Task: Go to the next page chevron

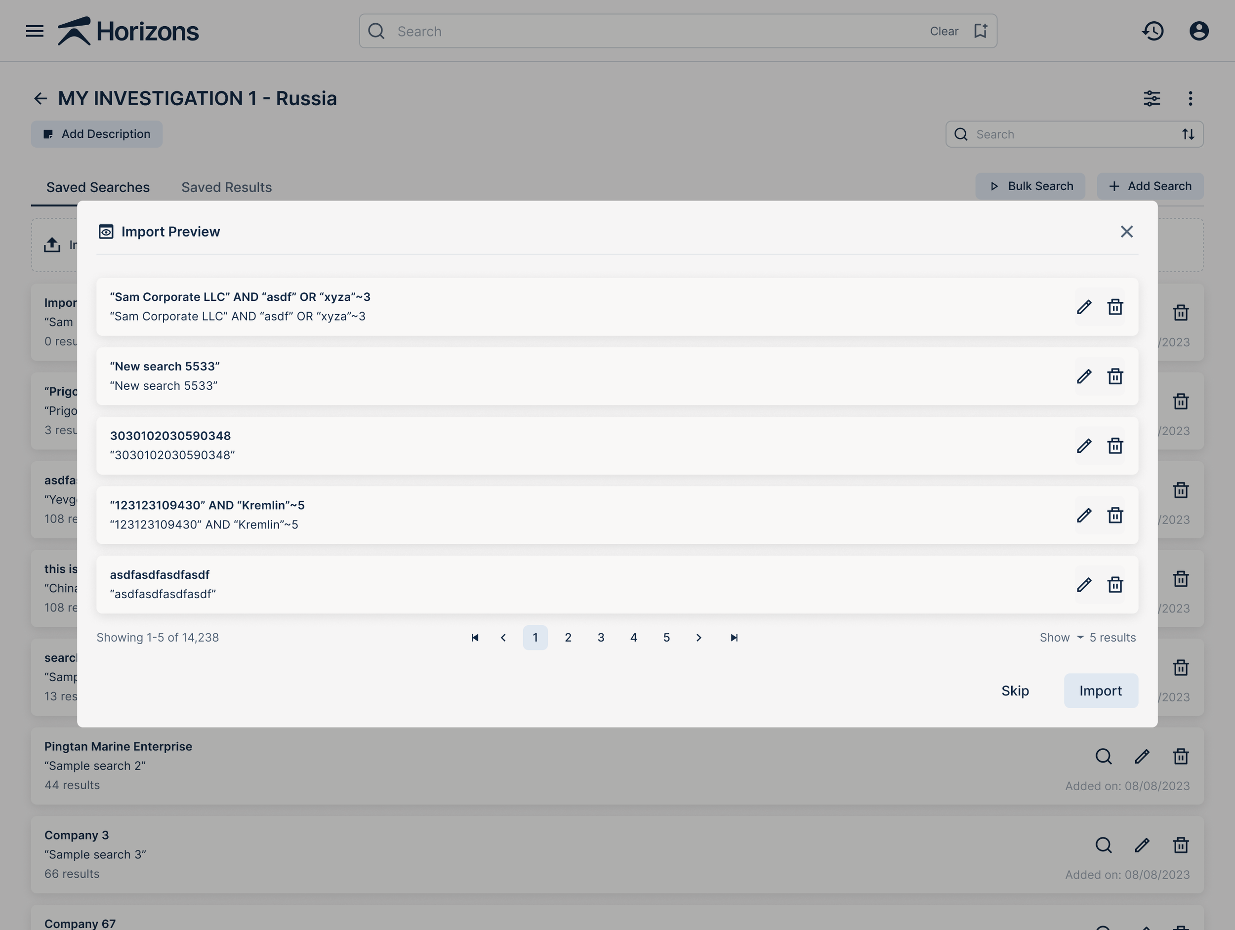Action: coord(699,638)
